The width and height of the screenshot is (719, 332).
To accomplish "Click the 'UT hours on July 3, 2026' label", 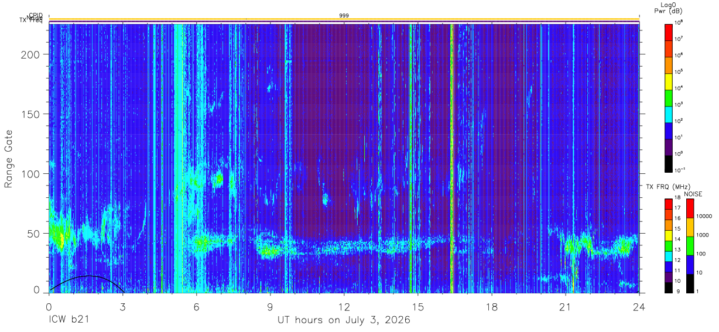I will coord(344,320).
